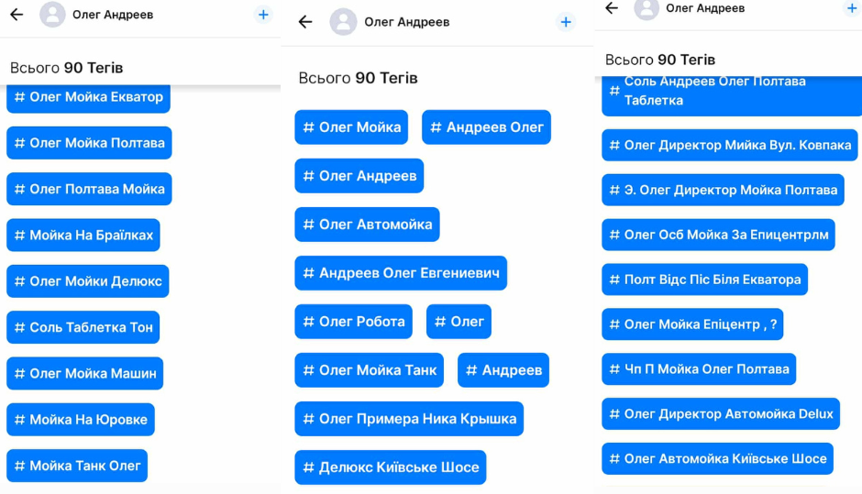
Task: Click the 'Полт Відс Піс Біля Екватора' tag
Action: tap(704, 280)
